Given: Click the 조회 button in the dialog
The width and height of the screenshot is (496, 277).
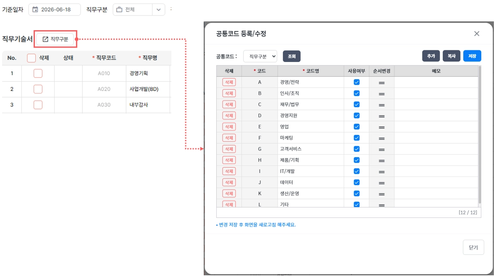Looking at the screenshot, I should (291, 56).
